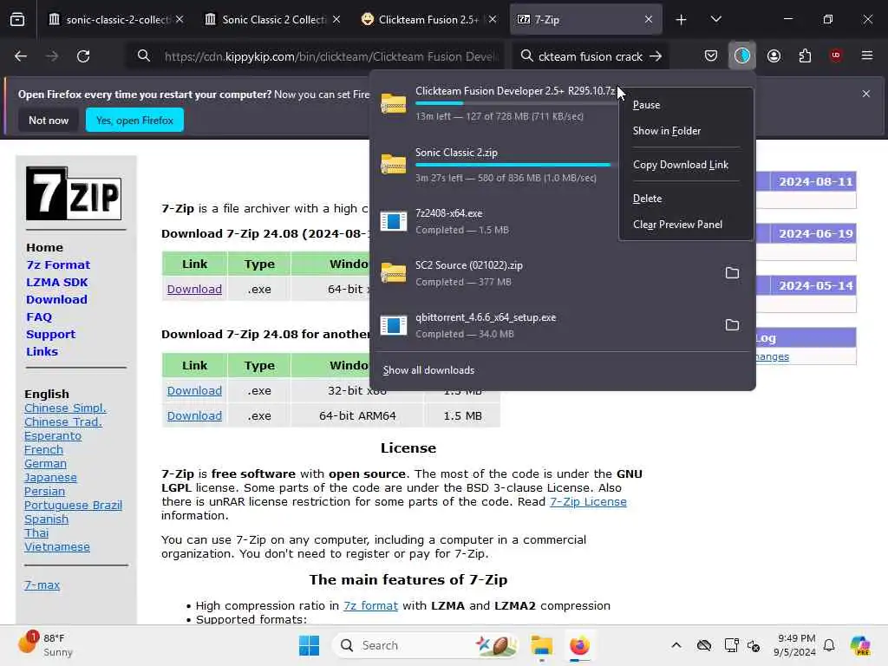Viewport: 888px width, 666px height.
Task: Switch language to Portuguese Brazil
Action: tap(73, 506)
